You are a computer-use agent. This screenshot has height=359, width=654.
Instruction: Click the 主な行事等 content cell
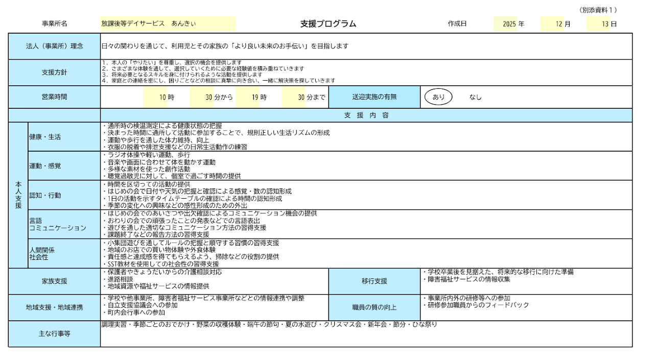coord(366,334)
